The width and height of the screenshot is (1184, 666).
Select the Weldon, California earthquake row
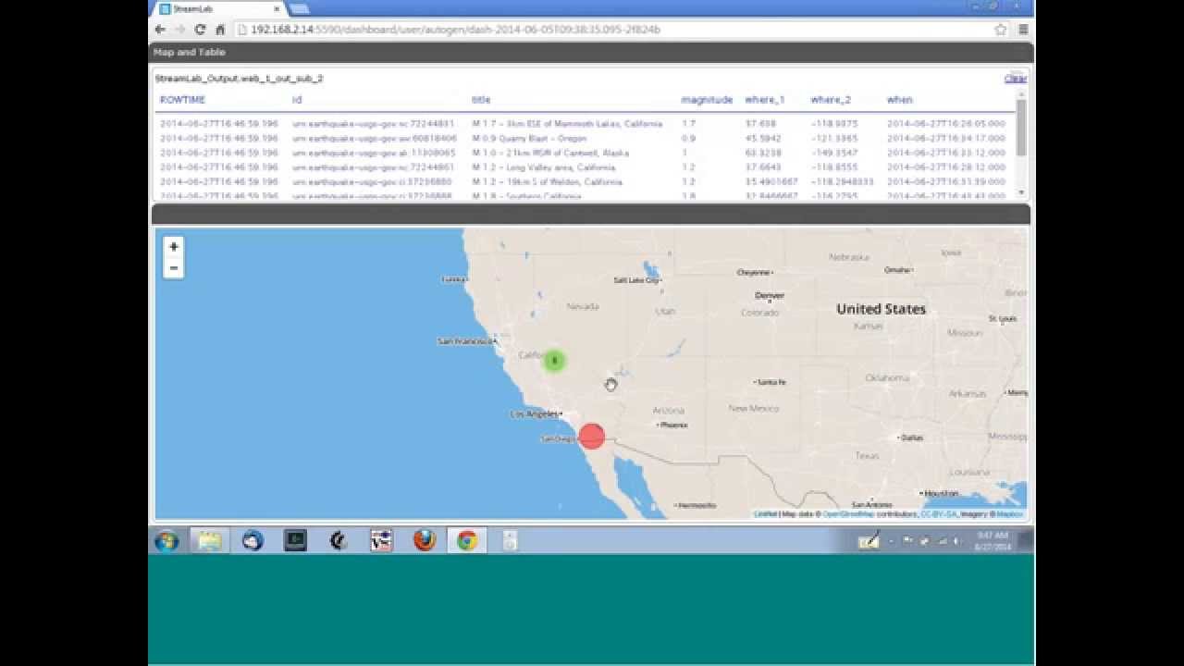[x=586, y=182]
